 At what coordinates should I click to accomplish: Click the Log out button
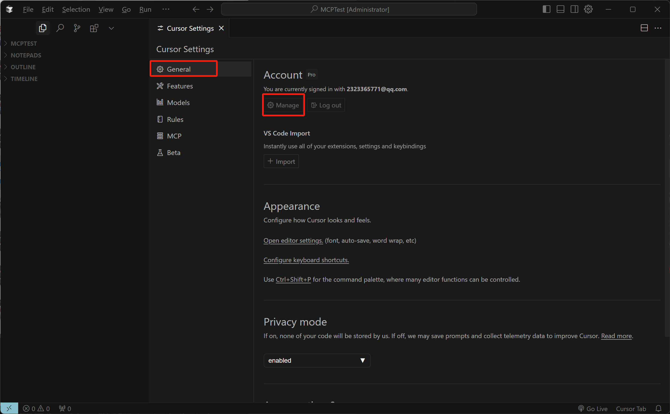coord(326,105)
